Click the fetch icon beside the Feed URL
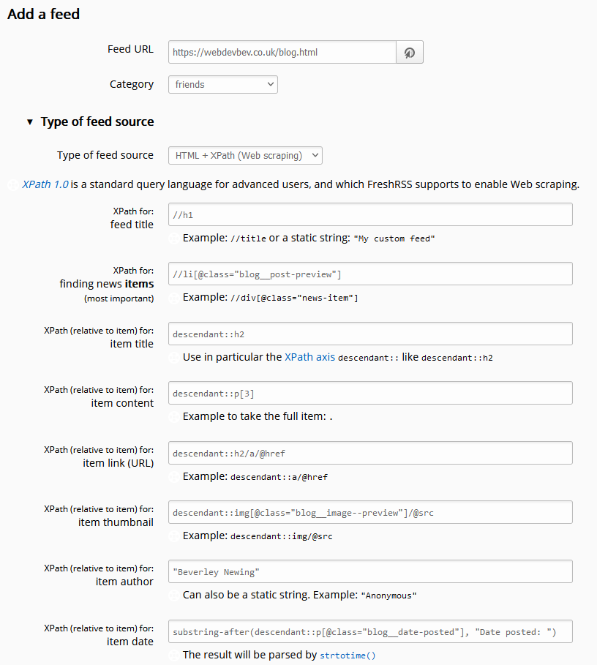The image size is (597, 665). [410, 52]
